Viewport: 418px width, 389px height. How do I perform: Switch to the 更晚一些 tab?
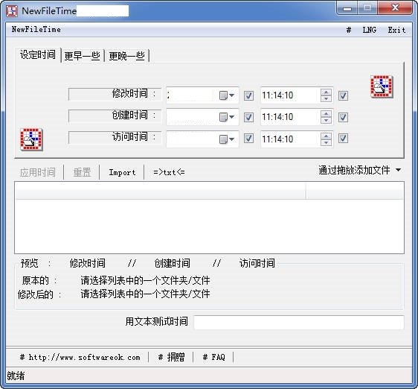[x=127, y=56]
